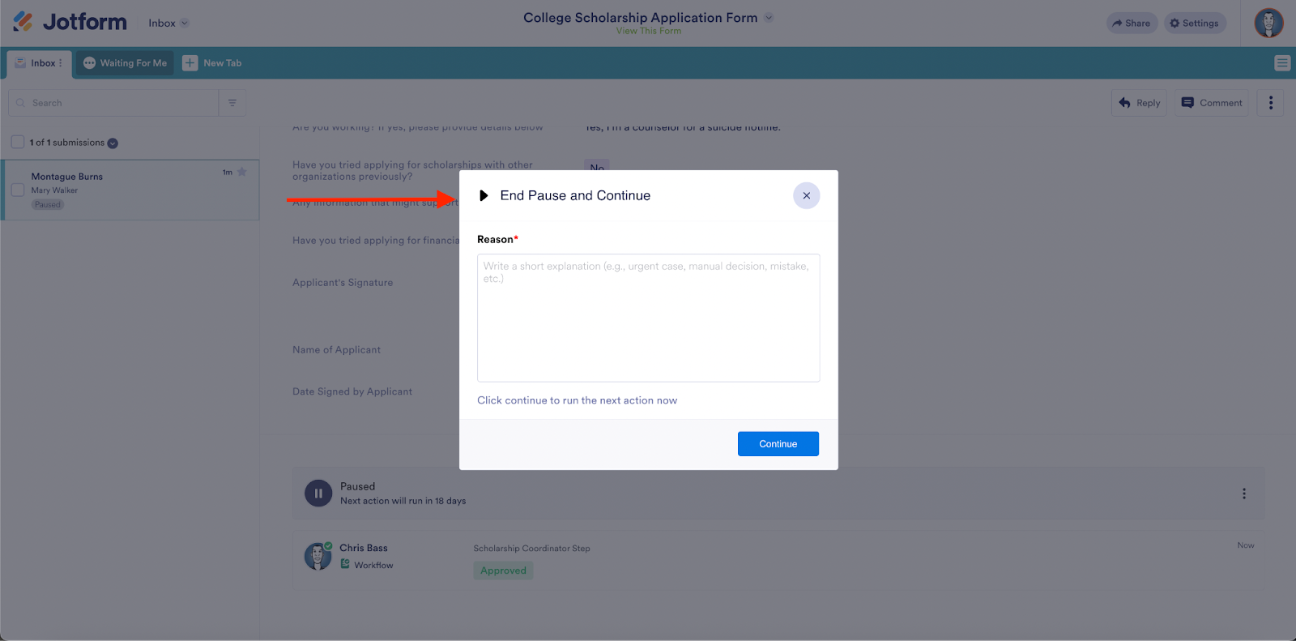The width and height of the screenshot is (1296, 641).
Task: Open the three-dot menu beside Comment
Action: click(x=1270, y=102)
